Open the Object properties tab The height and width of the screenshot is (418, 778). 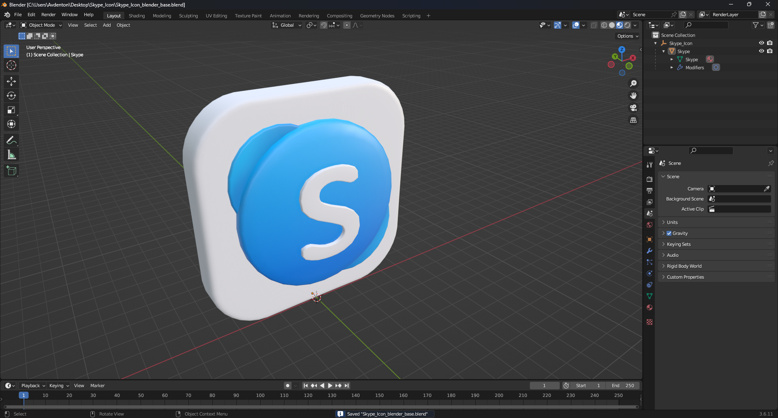point(650,239)
